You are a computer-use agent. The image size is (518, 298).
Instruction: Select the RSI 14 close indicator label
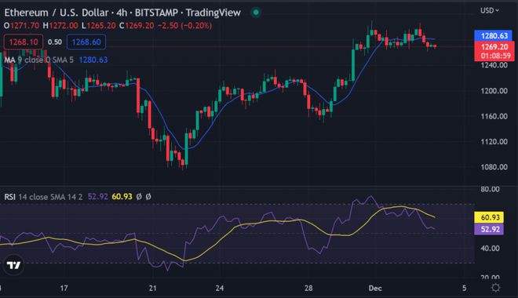point(43,197)
